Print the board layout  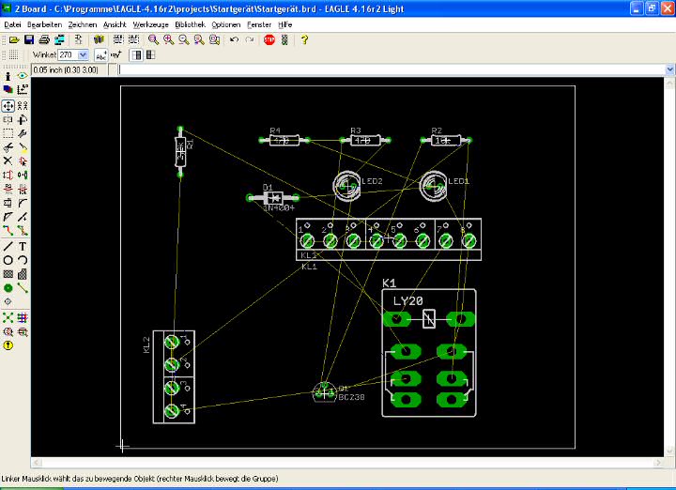point(44,40)
